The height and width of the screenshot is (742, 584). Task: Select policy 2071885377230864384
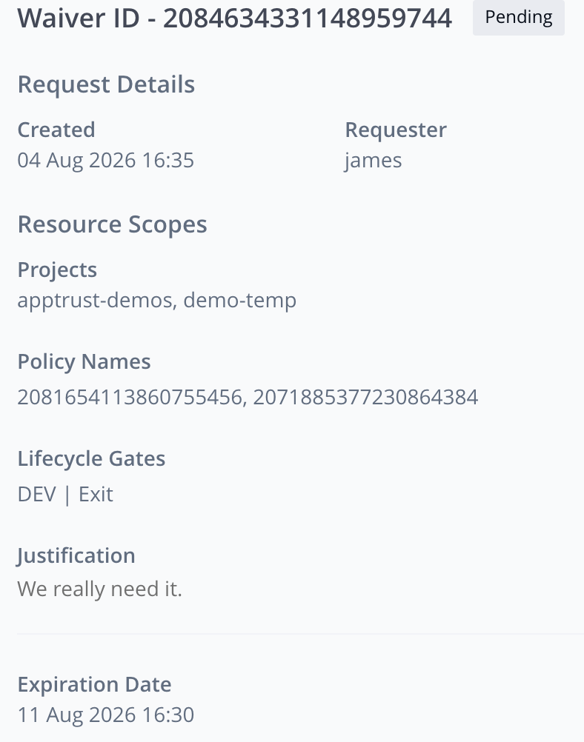pos(365,397)
